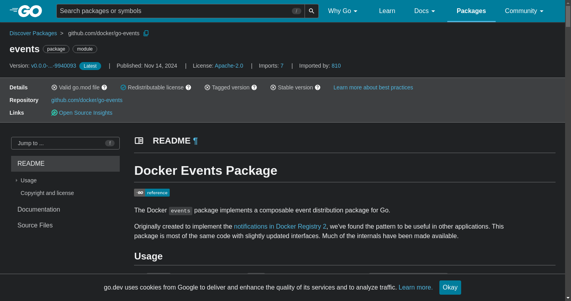
Task: Open the Imported by 810 link
Action: point(336,66)
